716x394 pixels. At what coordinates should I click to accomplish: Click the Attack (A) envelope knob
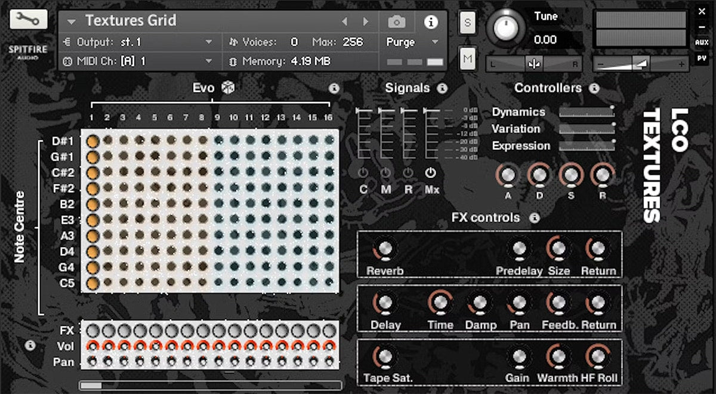507,175
